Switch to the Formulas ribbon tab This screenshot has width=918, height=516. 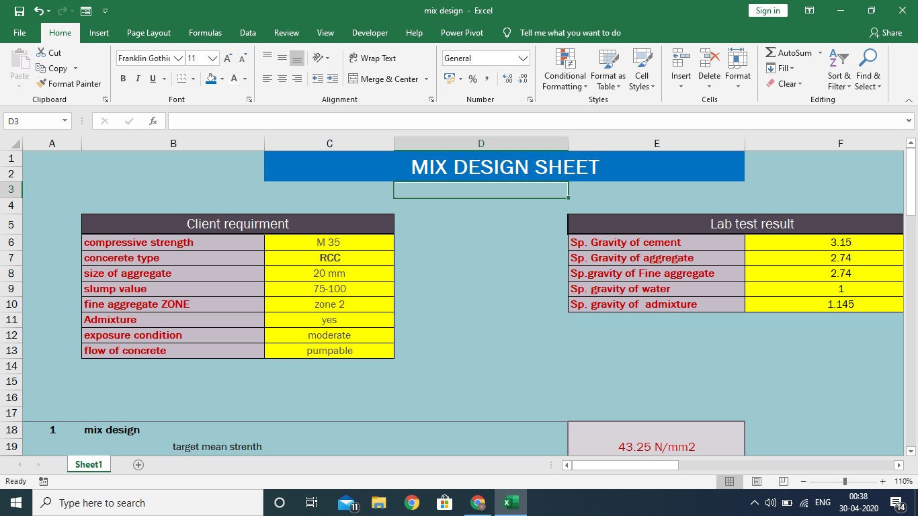(205, 32)
